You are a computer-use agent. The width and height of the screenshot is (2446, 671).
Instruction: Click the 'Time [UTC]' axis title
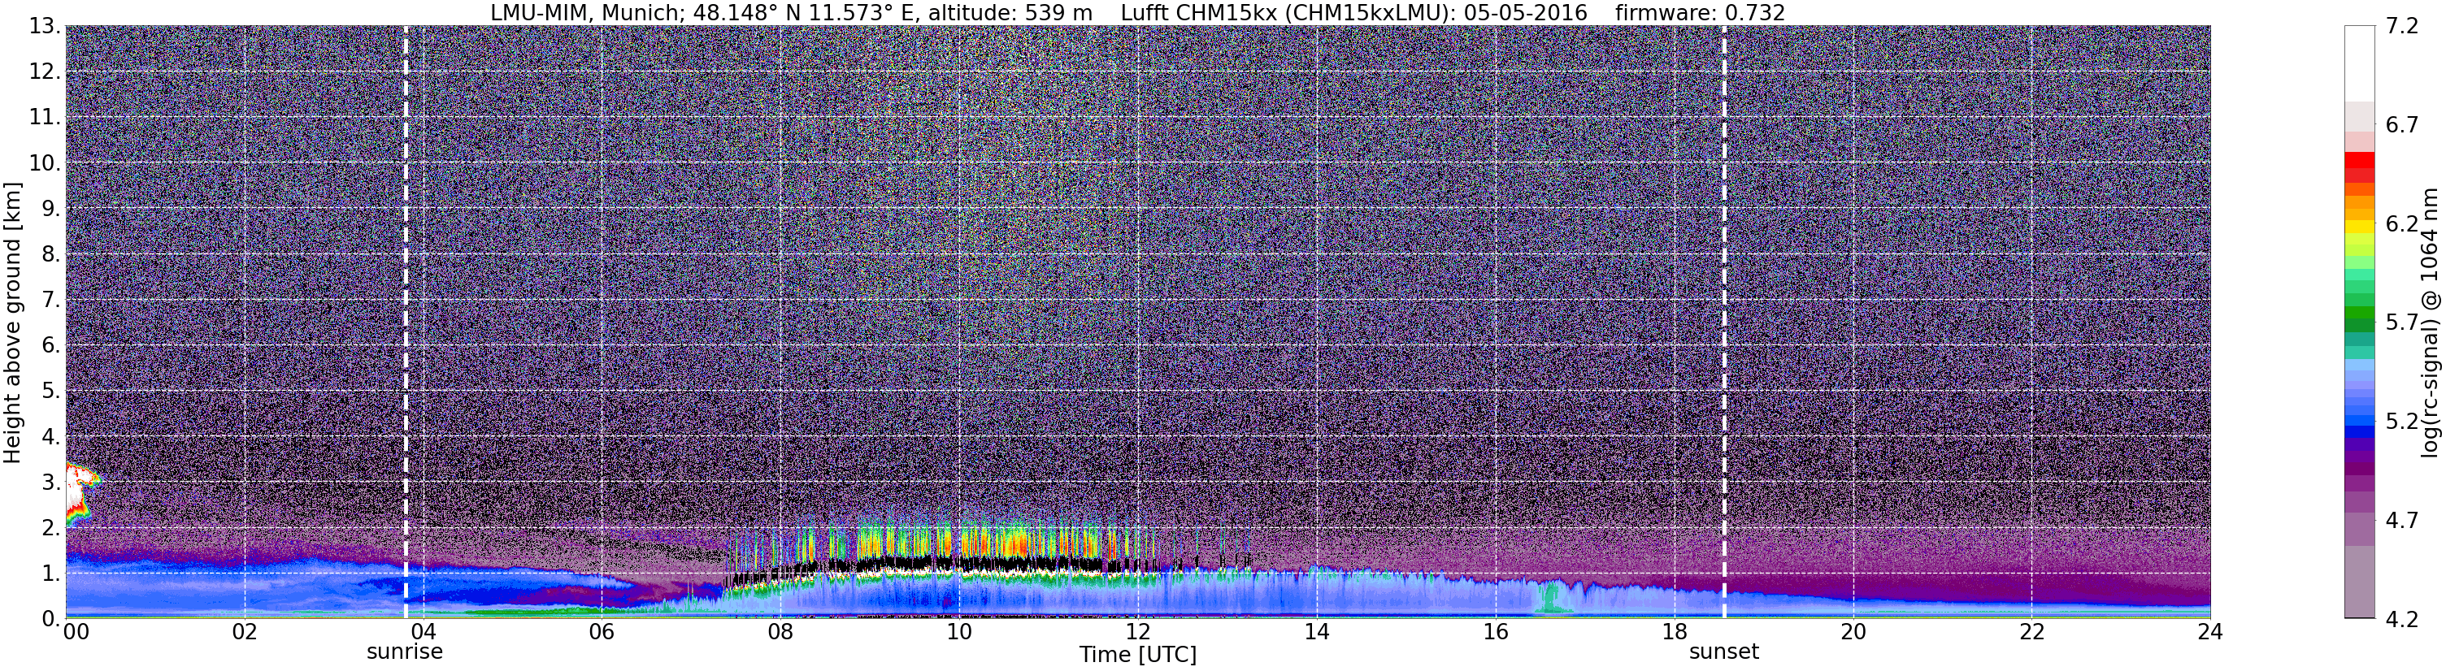[x=1137, y=655]
